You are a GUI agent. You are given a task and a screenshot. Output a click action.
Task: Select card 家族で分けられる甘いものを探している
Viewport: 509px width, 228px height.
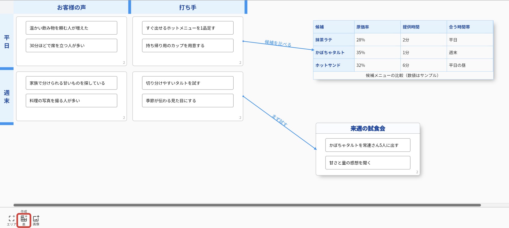pos(72,83)
